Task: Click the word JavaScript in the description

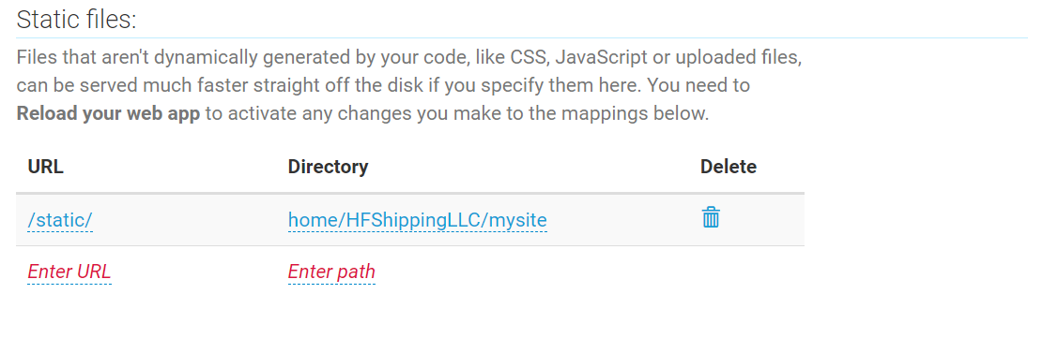Action: [x=602, y=58]
